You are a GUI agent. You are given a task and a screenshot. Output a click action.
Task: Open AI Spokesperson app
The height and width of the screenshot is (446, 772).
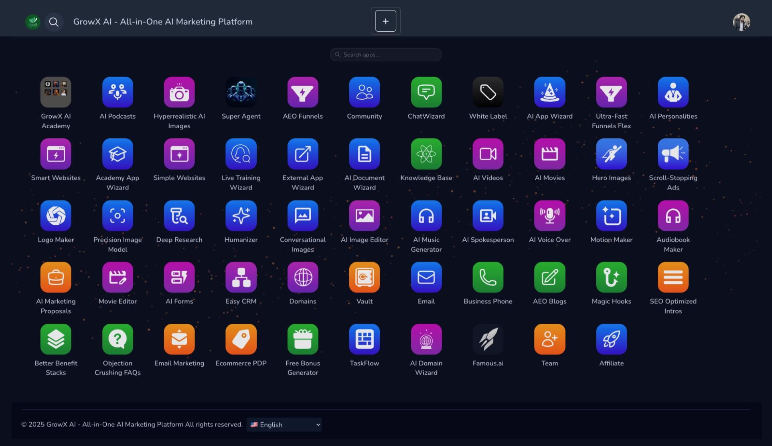pyautogui.click(x=488, y=216)
